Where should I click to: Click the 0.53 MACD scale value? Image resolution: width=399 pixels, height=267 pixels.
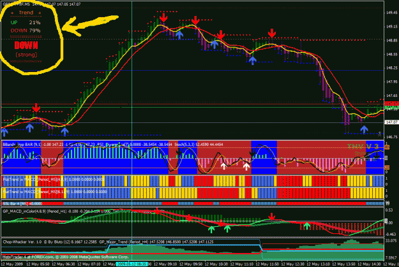tap(389, 210)
